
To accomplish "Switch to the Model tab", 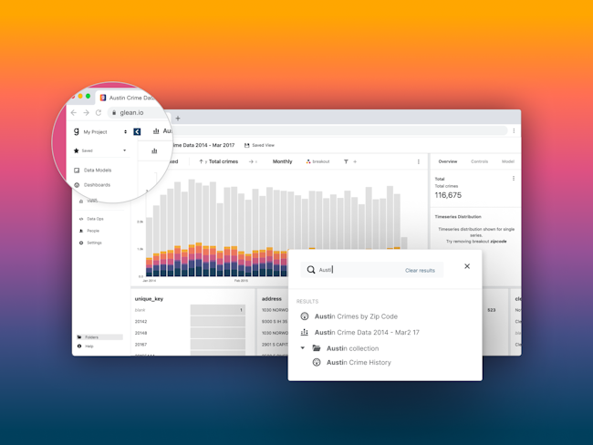I will coord(508,161).
